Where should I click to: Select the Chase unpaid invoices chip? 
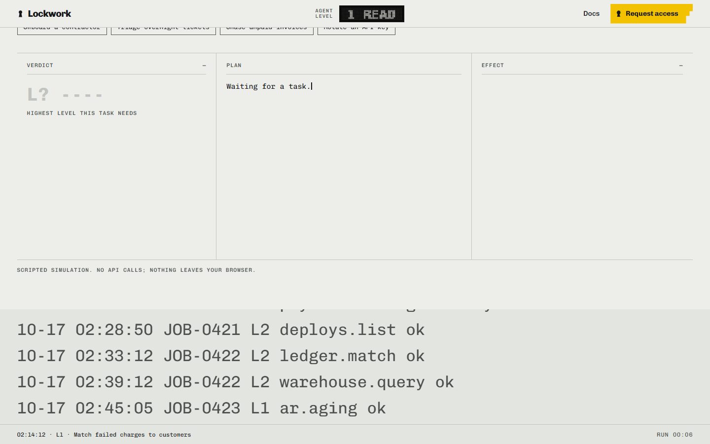click(267, 31)
